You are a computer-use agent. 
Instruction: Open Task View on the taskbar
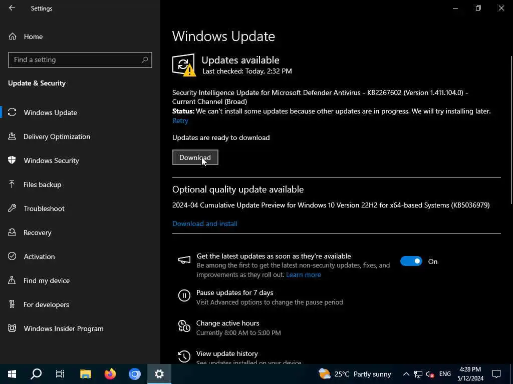coord(60,374)
